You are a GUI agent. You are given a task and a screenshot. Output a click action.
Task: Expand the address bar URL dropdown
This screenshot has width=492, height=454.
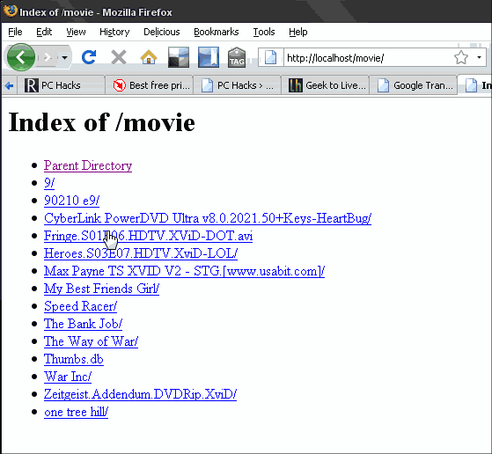tap(479, 57)
